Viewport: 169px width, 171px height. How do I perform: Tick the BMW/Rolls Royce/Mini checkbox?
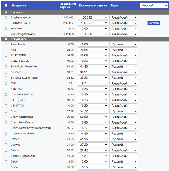pos(6,67)
